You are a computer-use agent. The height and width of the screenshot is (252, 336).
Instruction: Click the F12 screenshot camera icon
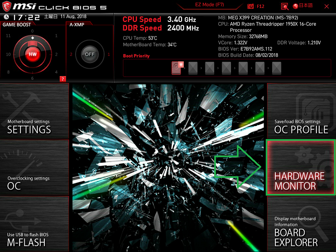coord(250,6)
